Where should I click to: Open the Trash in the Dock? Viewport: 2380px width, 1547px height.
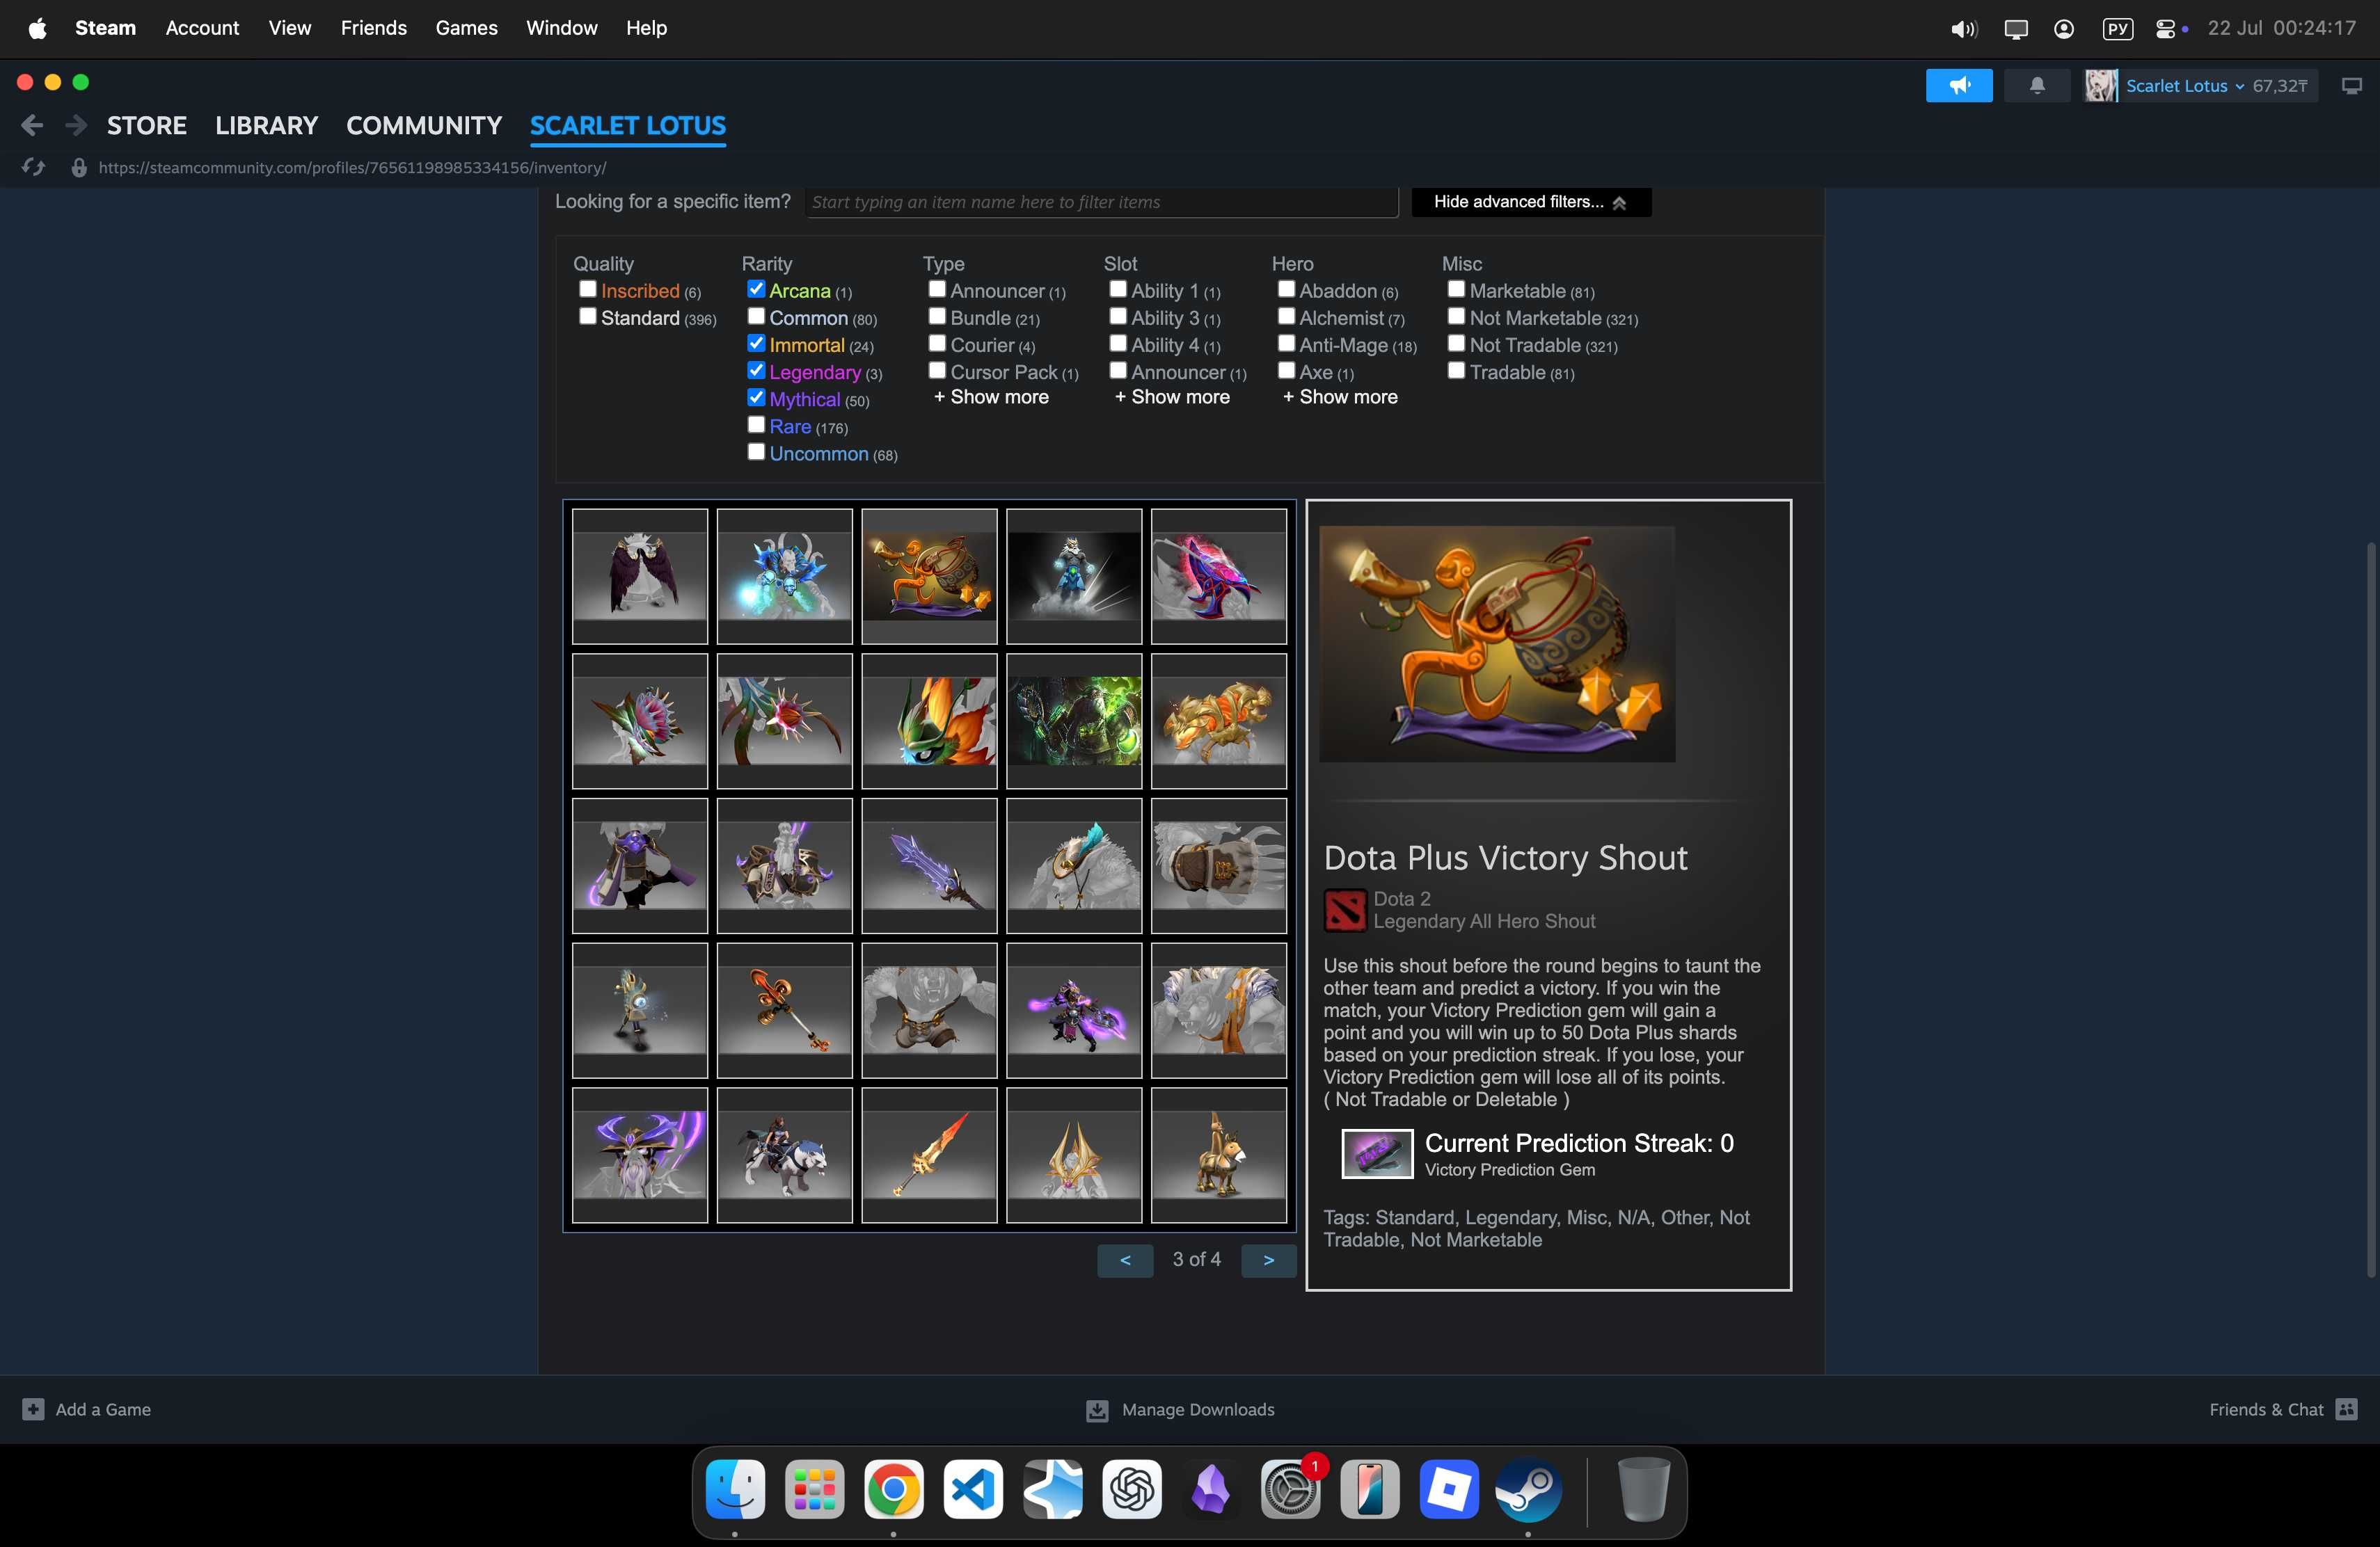pos(1643,1489)
